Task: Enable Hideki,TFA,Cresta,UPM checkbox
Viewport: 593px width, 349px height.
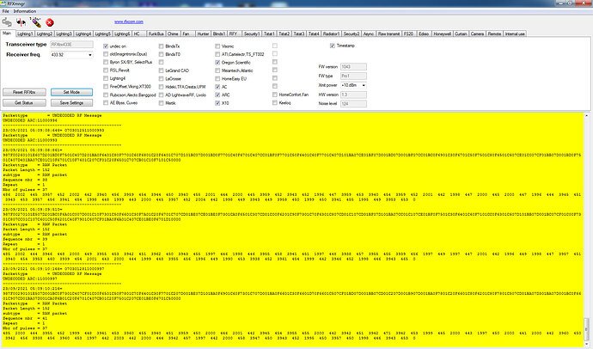Action: tap(162, 87)
